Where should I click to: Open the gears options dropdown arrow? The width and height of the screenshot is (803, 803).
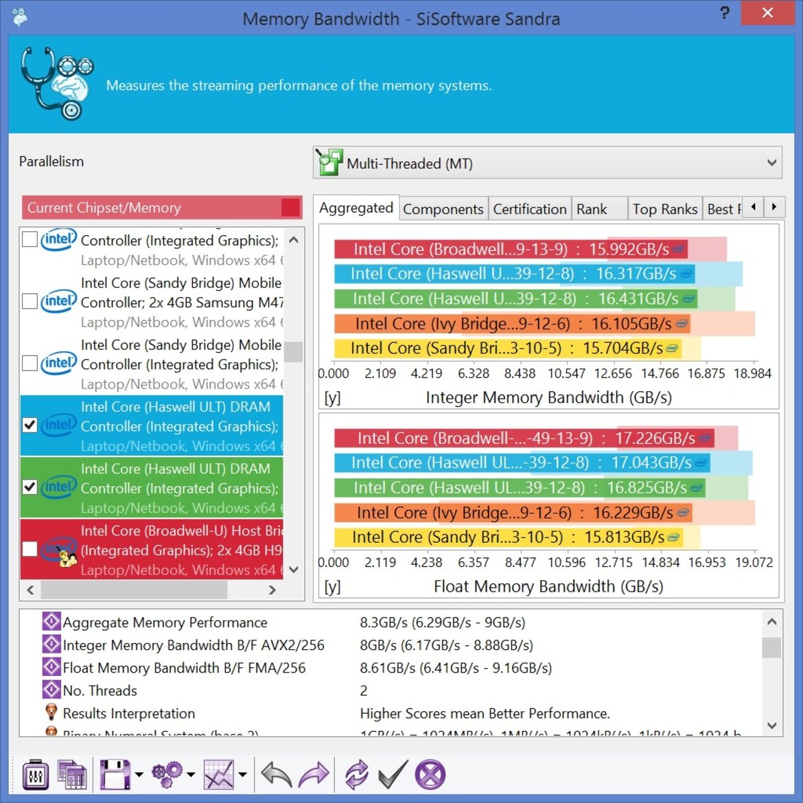coord(191,774)
